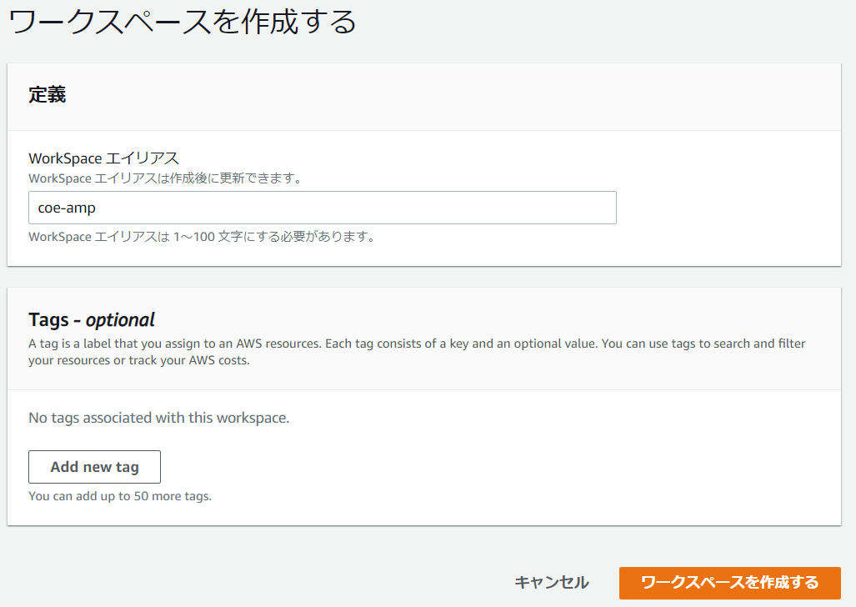Click the italic word optional in Tags heading

pos(120,320)
